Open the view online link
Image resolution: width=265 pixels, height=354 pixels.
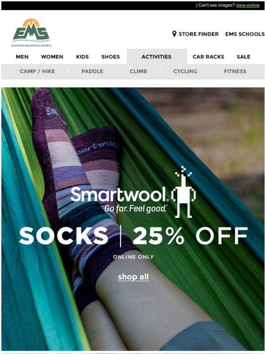[x=248, y=5]
